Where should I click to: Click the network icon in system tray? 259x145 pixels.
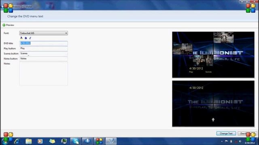pyautogui.click(x=236, y=141)
